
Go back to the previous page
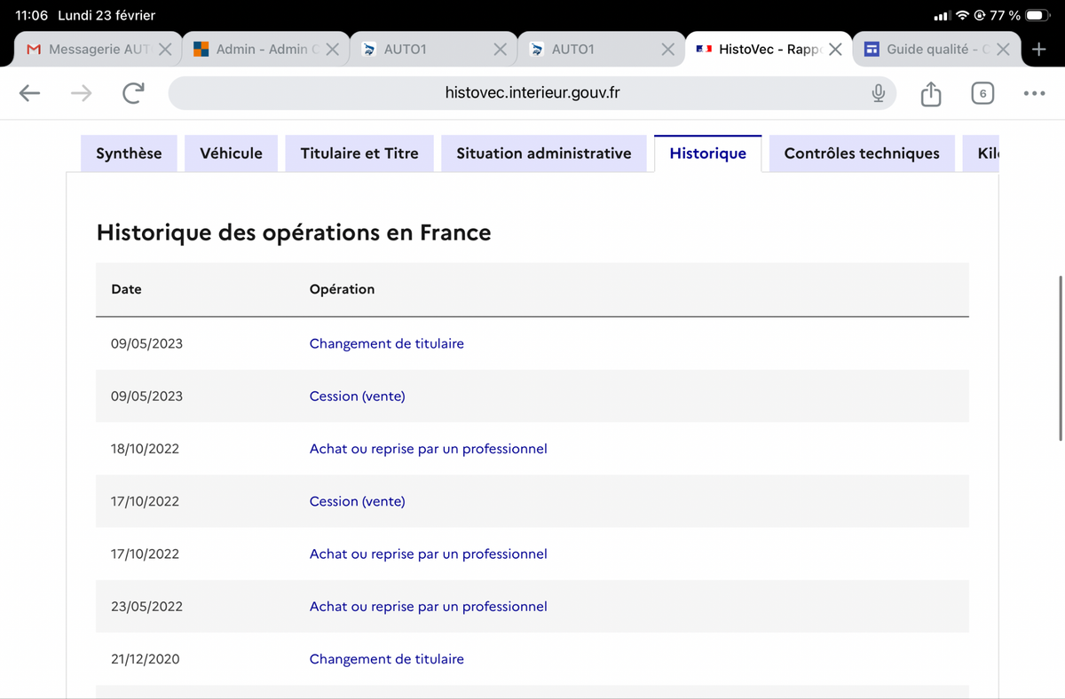(29, 93)
